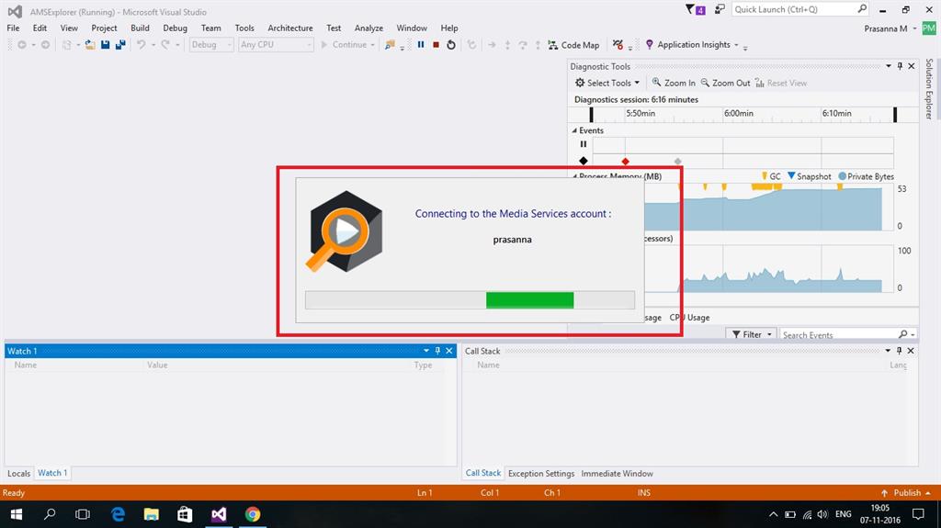Restart the debugging session
The width and height of the screenshot is (941, 528).
coord(451,44)
